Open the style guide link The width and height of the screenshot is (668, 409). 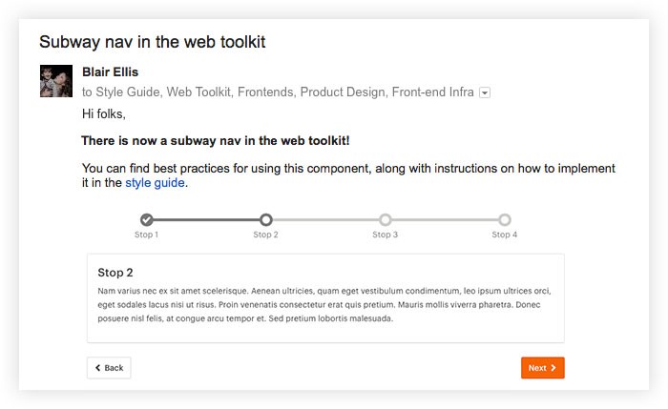155,183
